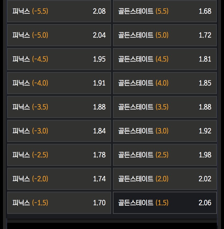This screenshot has width=224, height=229.
Task: Choose 골든스테이트 (2.0) at 2.02
Action: coord(165,179)
